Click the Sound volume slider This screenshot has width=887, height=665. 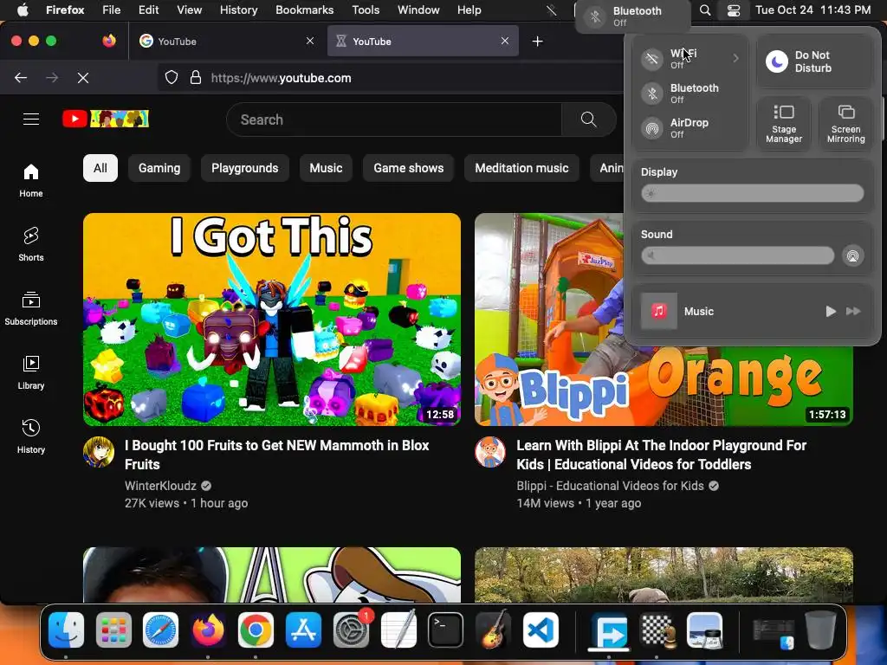[x=738, y=255]
